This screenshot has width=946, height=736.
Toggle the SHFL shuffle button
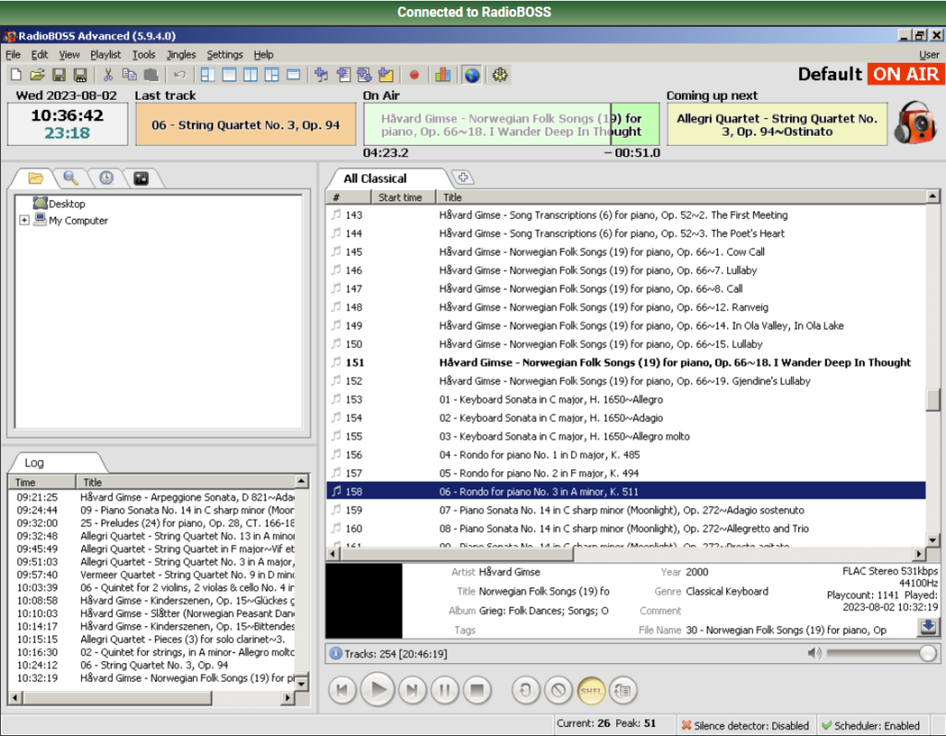click(590, 691)
